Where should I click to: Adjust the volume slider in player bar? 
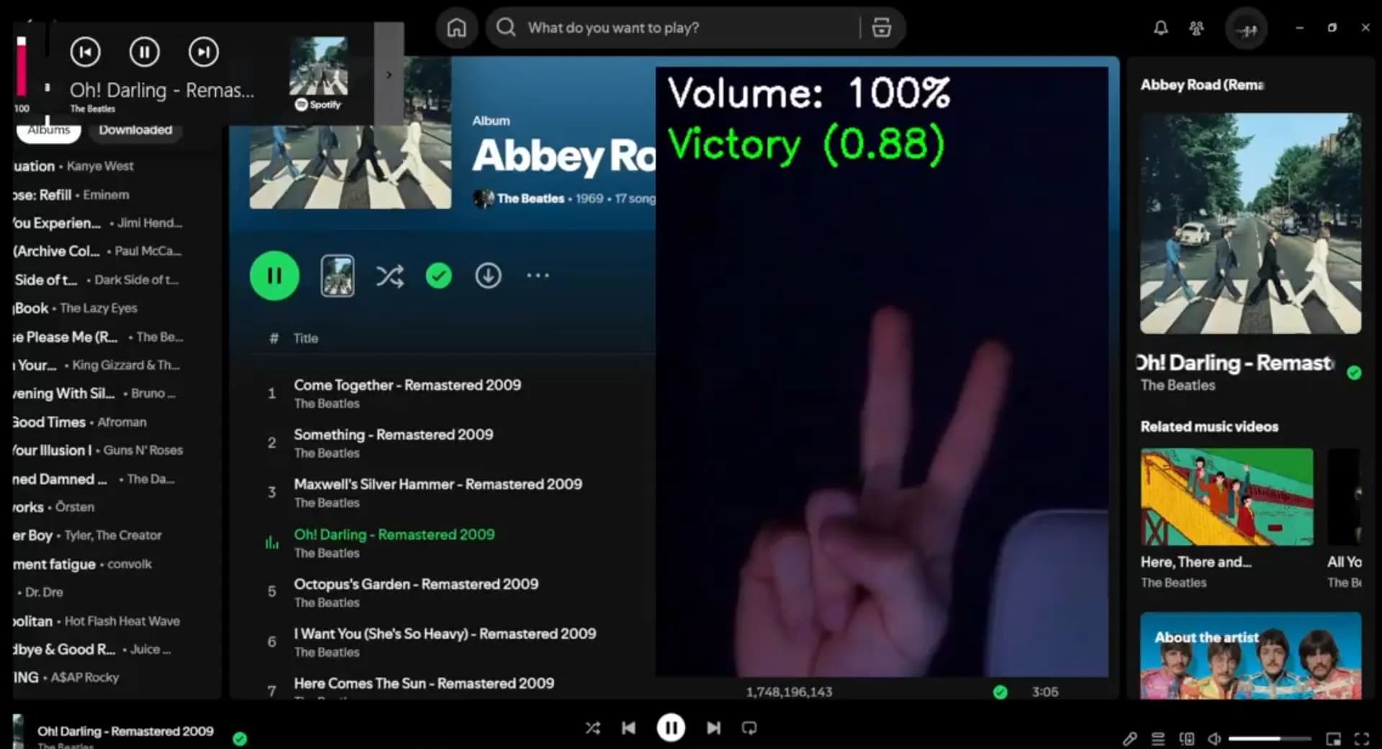click(x=1270, y=739)
